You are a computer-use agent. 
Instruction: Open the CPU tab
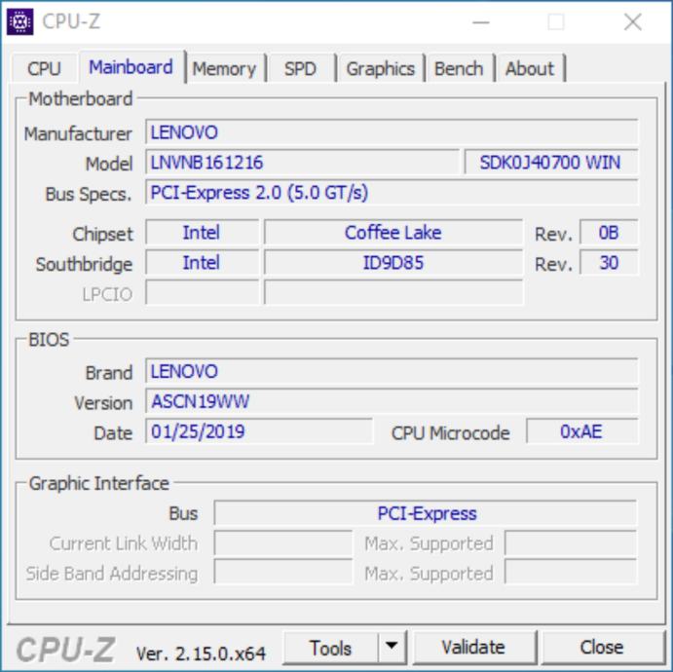click(44, 68)
